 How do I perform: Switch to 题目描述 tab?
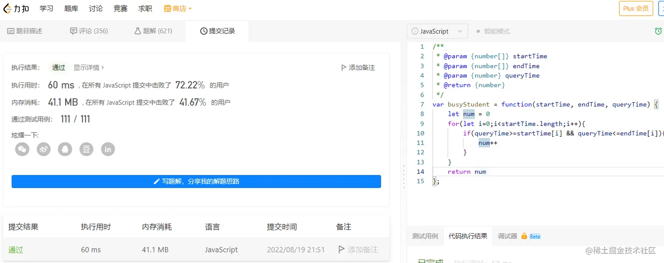click(x=25, y=31)
